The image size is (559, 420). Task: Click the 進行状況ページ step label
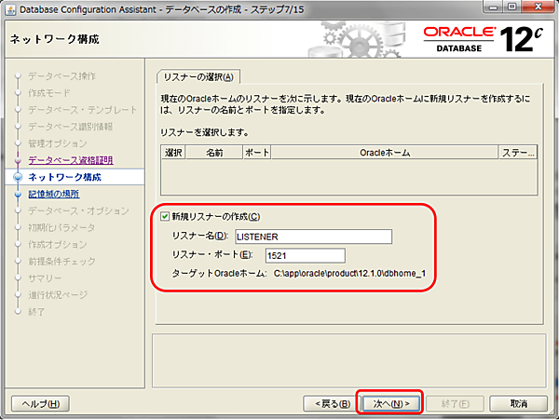click(58, 295)
